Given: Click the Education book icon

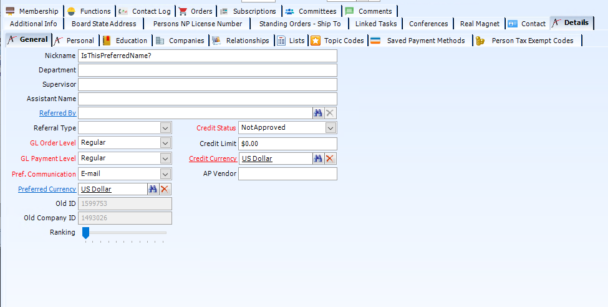Looking at the screenshot, I should [107, 41].
